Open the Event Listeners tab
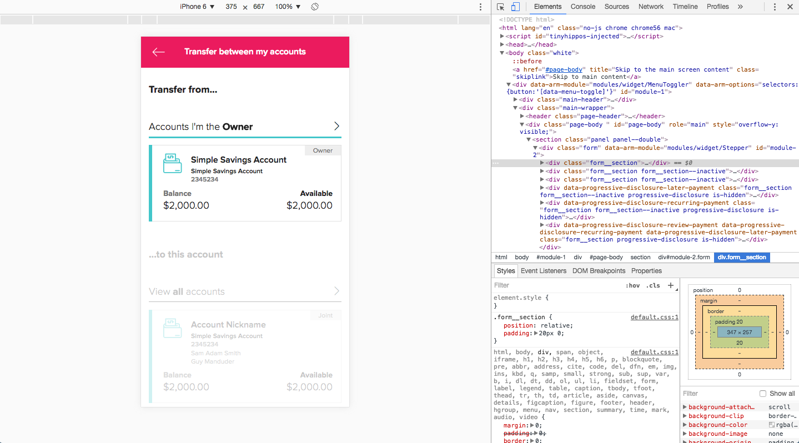Viewport: 799px width, 443px height. click(543, 271)
